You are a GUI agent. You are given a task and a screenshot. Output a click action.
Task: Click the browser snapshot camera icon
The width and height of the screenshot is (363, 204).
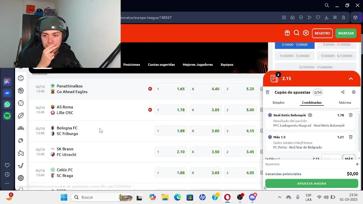point(292,18)
